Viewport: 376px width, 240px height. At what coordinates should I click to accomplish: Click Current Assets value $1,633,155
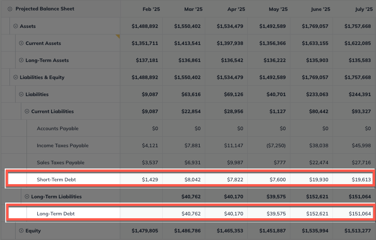click(x=315, y=43)
